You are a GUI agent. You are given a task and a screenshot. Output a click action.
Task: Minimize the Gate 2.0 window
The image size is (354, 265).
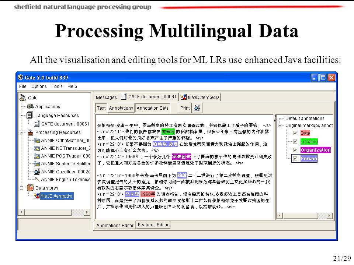315,78
